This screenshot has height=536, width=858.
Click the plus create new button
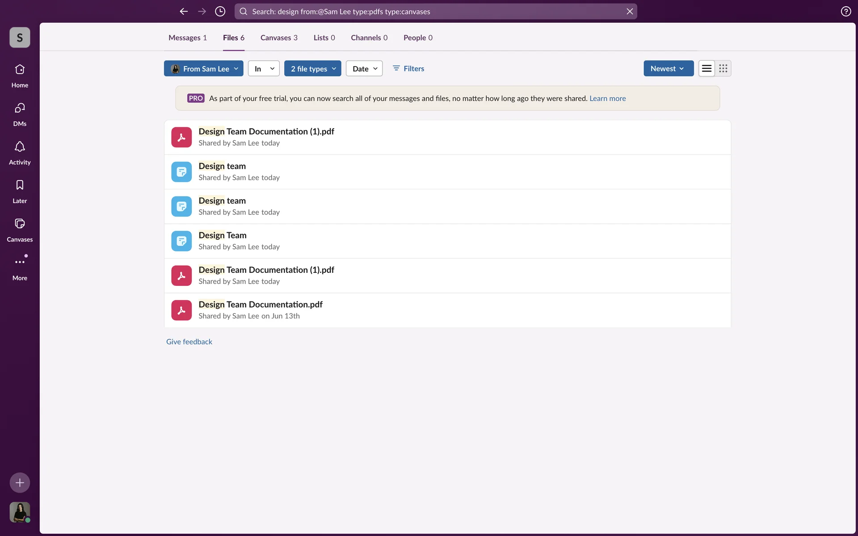(x=20, y=482)
